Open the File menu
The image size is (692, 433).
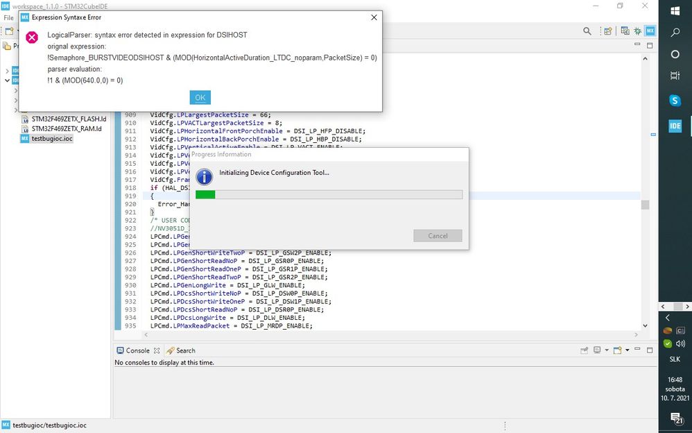click(x=8, y=17)
